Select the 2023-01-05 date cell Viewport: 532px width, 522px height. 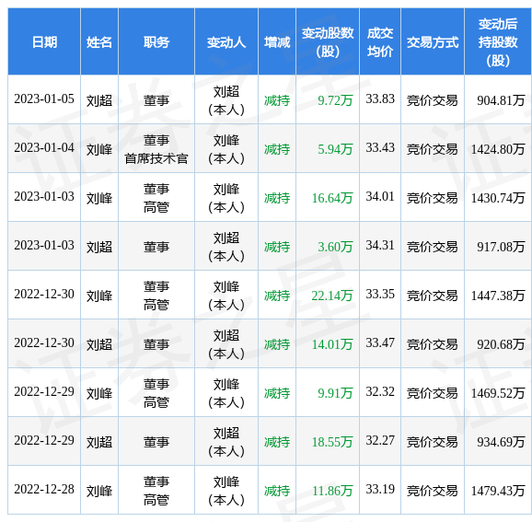pos(44,99)
